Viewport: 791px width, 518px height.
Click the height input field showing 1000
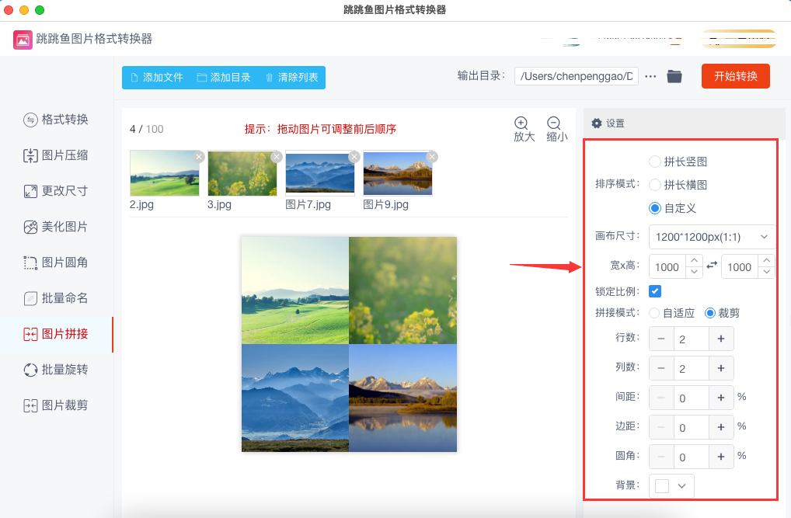pos(740,267)
